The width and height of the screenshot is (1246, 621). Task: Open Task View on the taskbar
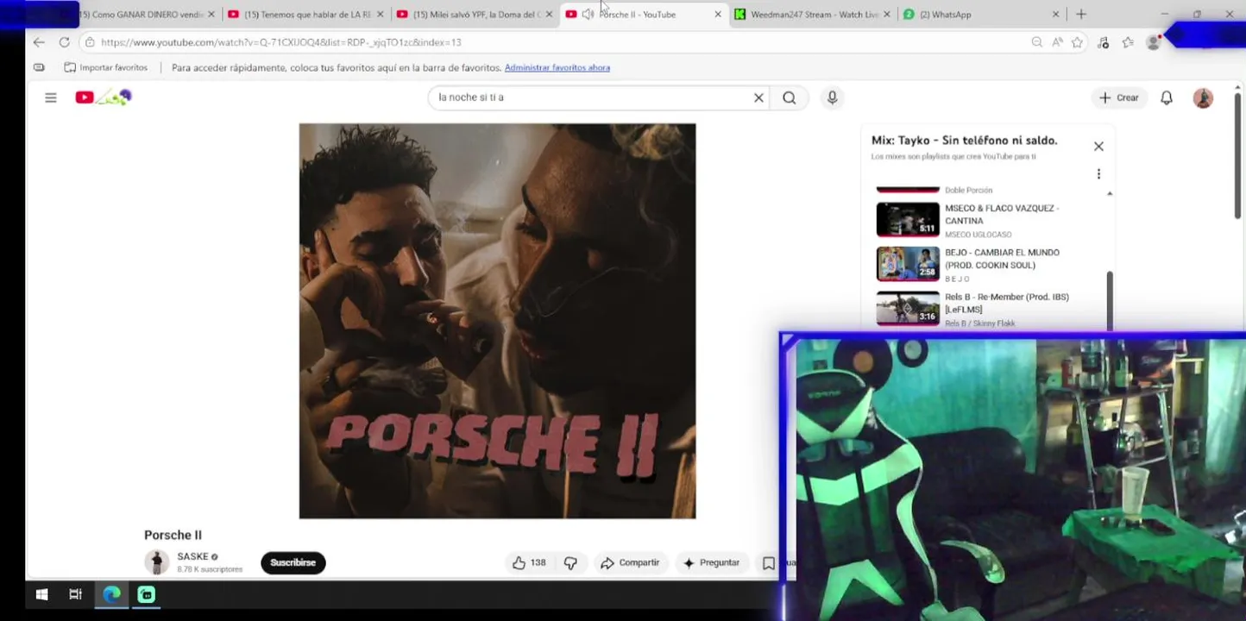(75, 594)
